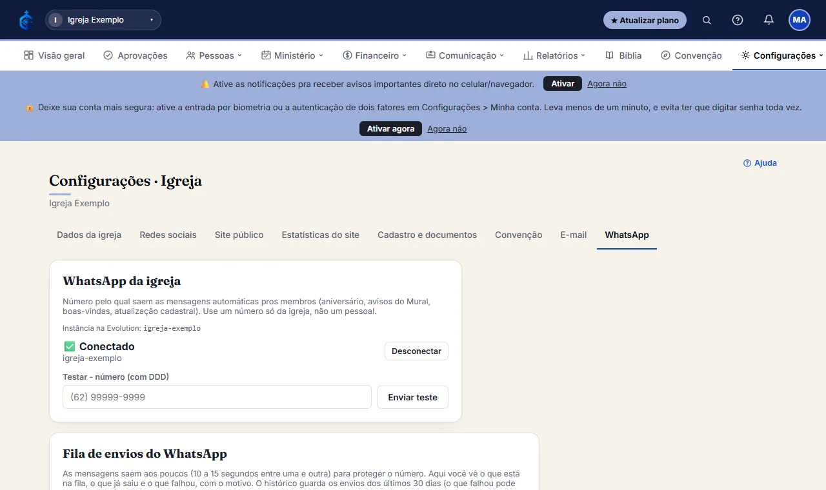Click the Visão geral grid icon

pos(28,55)
